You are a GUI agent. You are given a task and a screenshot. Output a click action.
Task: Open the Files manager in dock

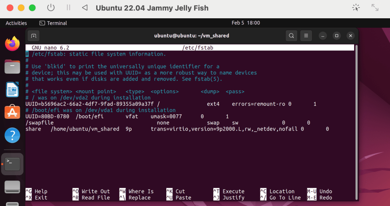point(12,67)
